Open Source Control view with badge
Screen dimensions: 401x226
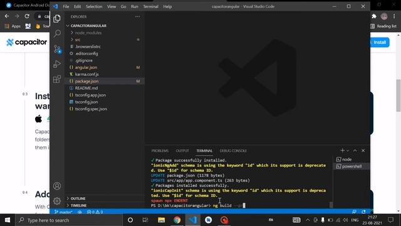pyautogui.click(x=57, y=49)
